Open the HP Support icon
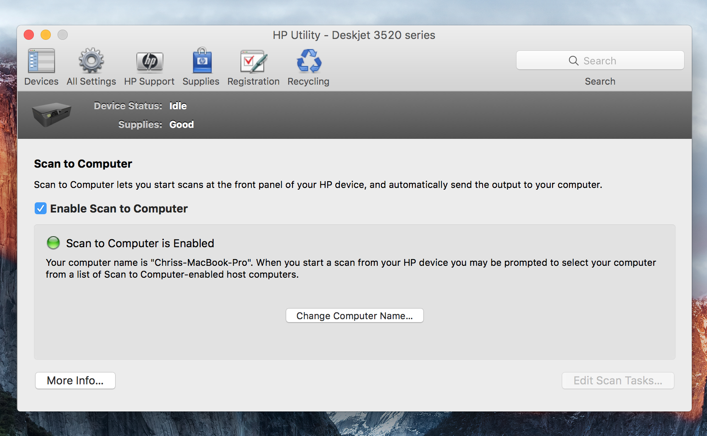This screenshot has height=436, width=707. coord(149,62)
